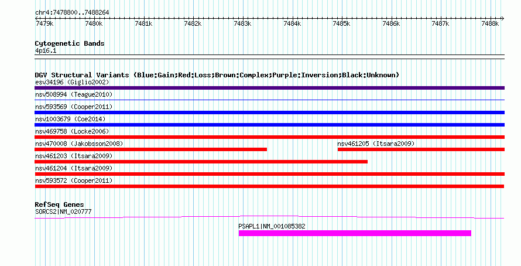Open variant nsv593569 (Cooper2011) label
The height and width of the screenshot is (266, 521).
74,107
